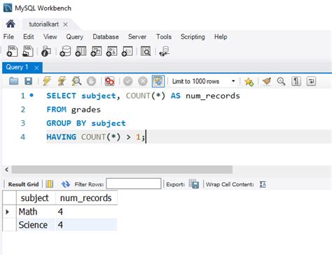Screen dimensions: 332x255
Task: Open the Help menu
Action: (x=221, y=37)
